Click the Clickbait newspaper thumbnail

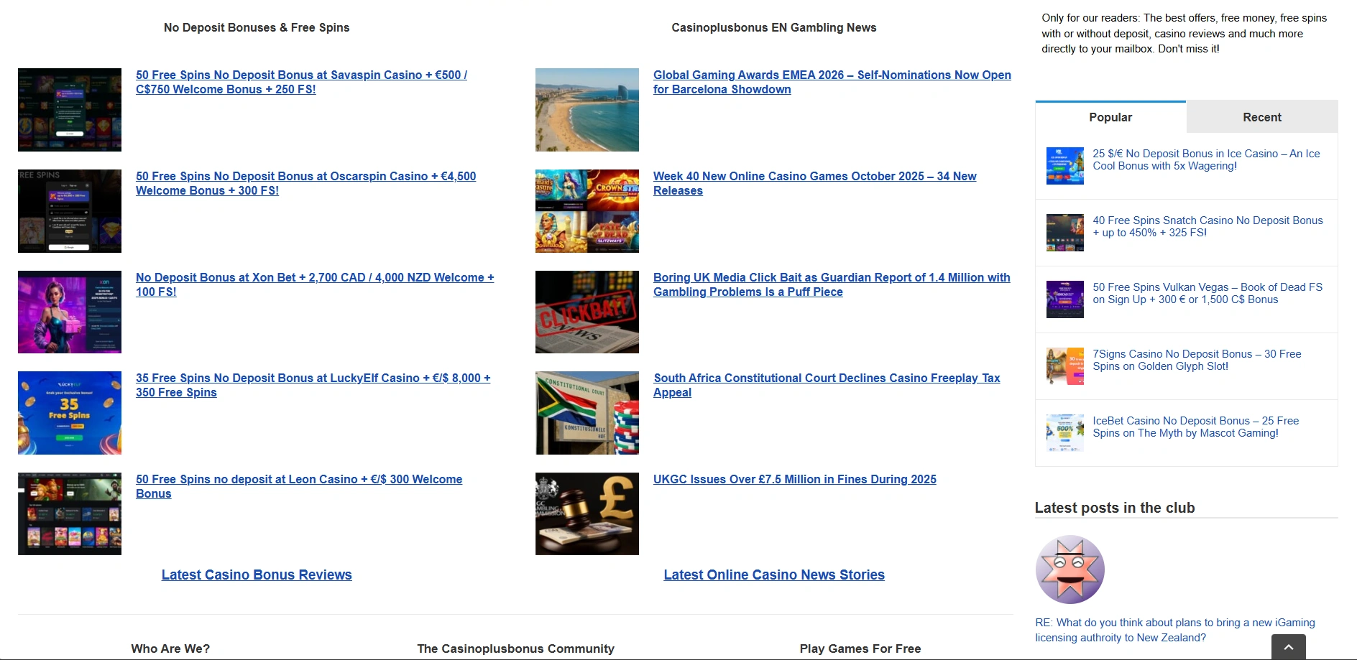pos(587,312)
